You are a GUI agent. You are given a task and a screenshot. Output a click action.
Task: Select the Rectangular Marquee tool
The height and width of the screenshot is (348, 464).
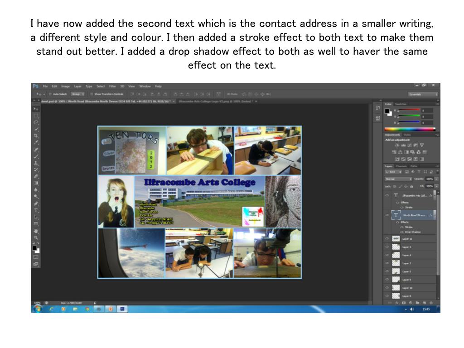[x=36, y=116]
